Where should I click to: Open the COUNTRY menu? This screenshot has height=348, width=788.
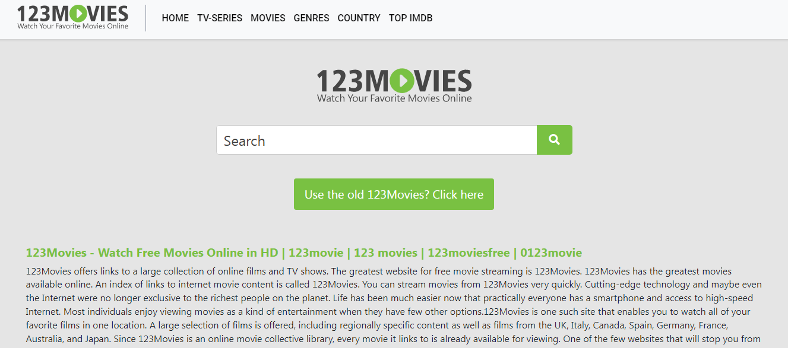pyautogui.click(x=359, y=18)
